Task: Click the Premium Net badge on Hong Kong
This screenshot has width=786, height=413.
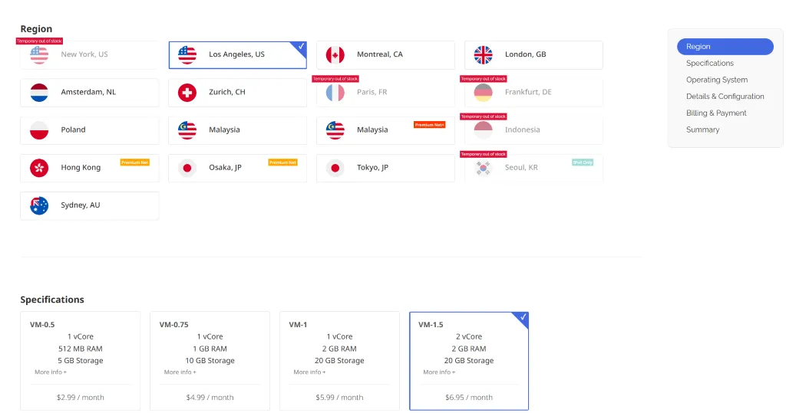Action: click(135, 162)
